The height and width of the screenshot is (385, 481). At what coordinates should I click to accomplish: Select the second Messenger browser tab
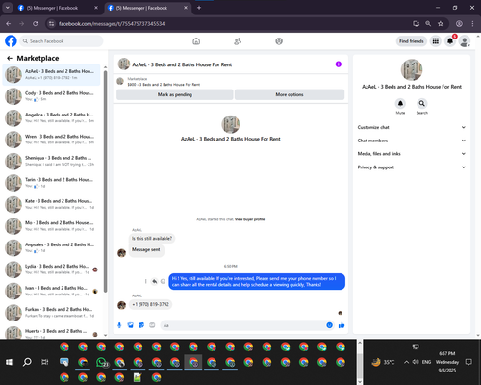point(147,8)
